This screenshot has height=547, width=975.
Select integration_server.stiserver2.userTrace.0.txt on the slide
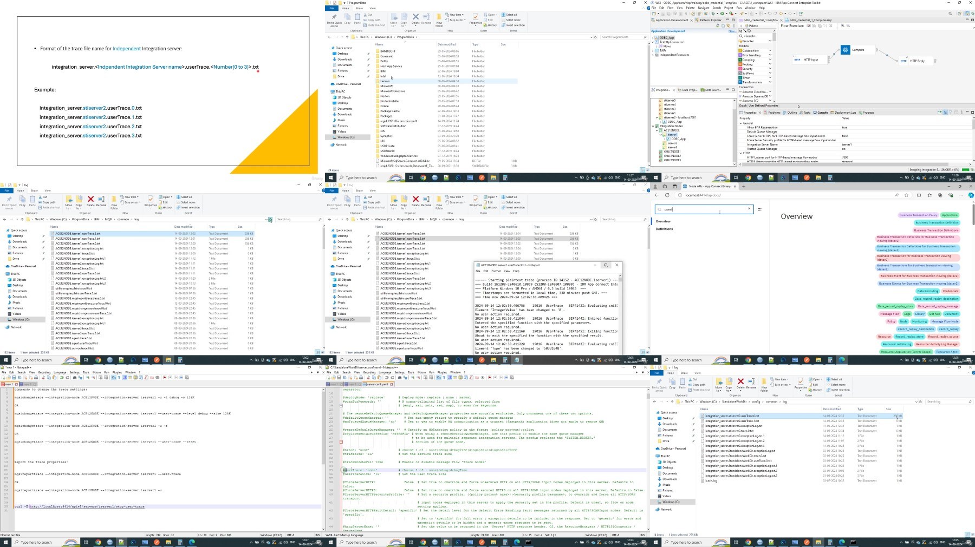(x=90, y=108)
